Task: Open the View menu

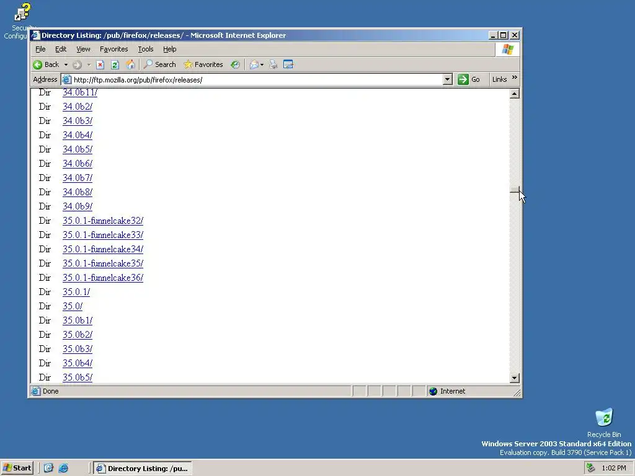Action: tap(84, 49)
